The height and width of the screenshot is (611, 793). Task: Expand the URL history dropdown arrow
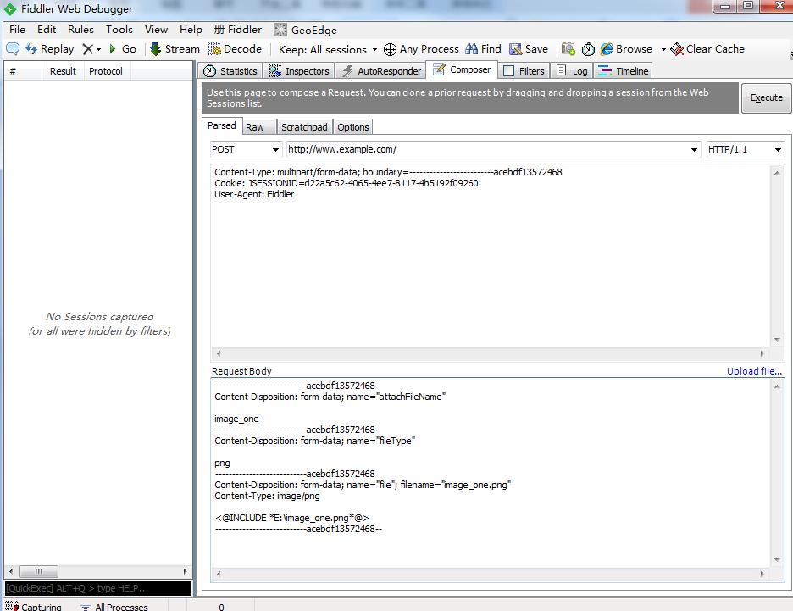click(x=695, y=150)
